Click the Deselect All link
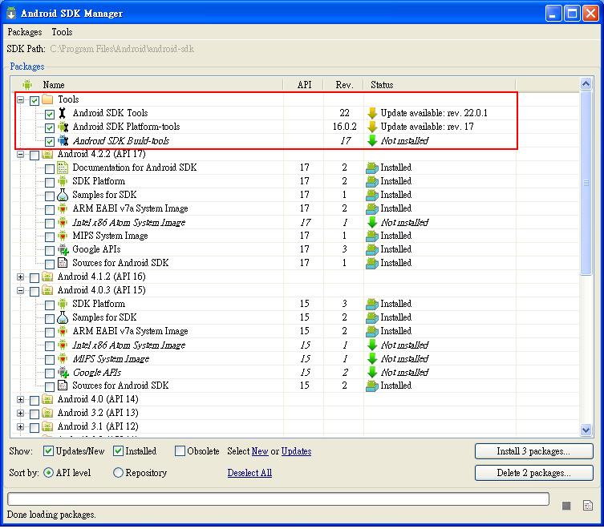The image size is (604, 529). (249, 473)
